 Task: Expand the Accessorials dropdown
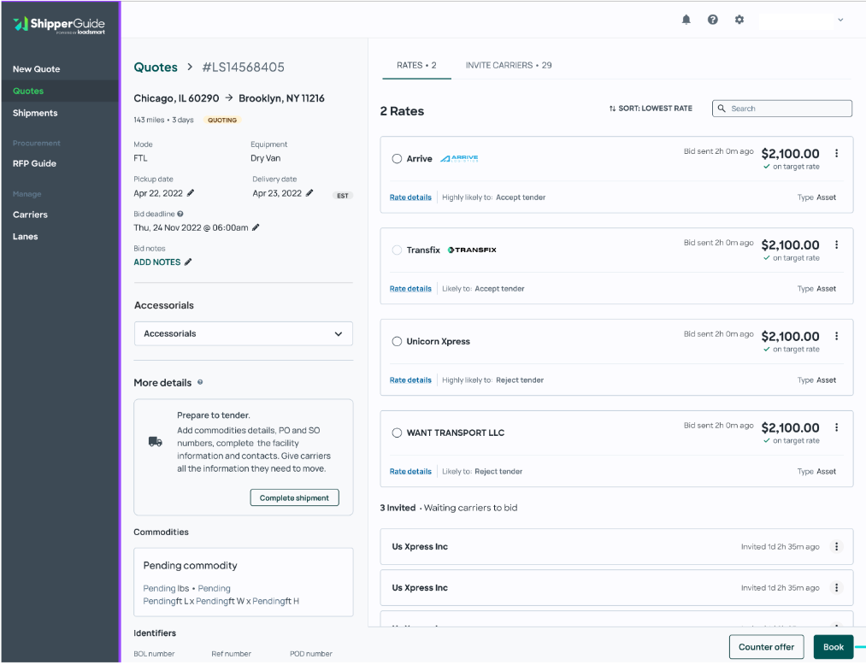click(x=244, y=333)
